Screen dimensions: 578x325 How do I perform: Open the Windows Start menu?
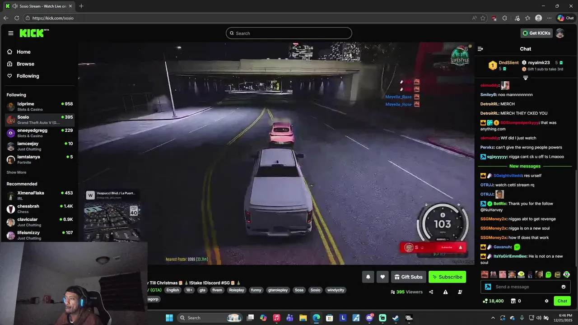tap(169, 318)
